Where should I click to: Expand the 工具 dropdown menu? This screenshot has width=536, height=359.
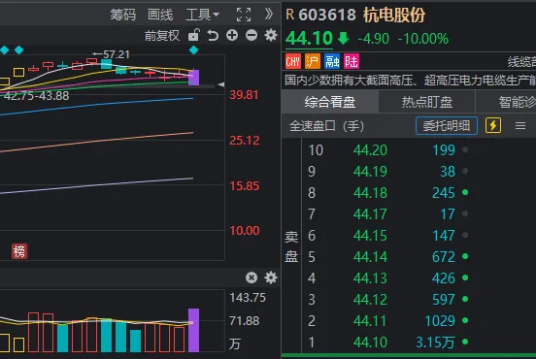coord(202,15)
